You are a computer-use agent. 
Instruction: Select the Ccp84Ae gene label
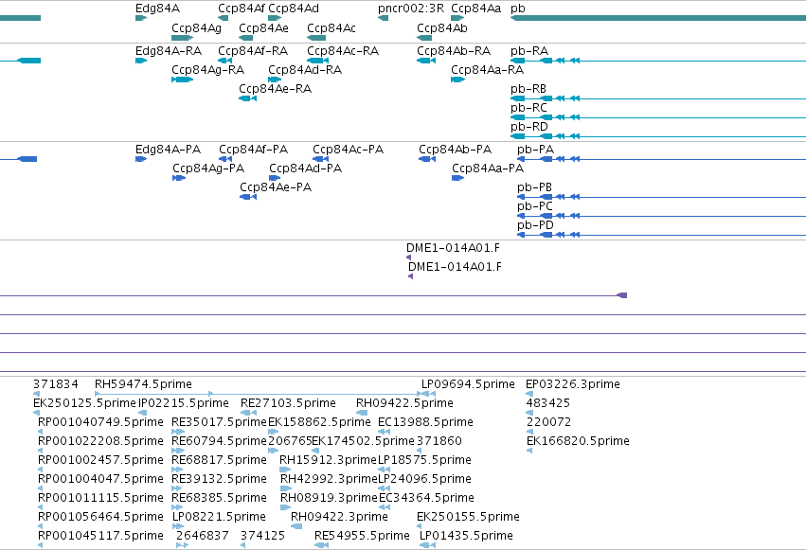[x=263, y=28]
